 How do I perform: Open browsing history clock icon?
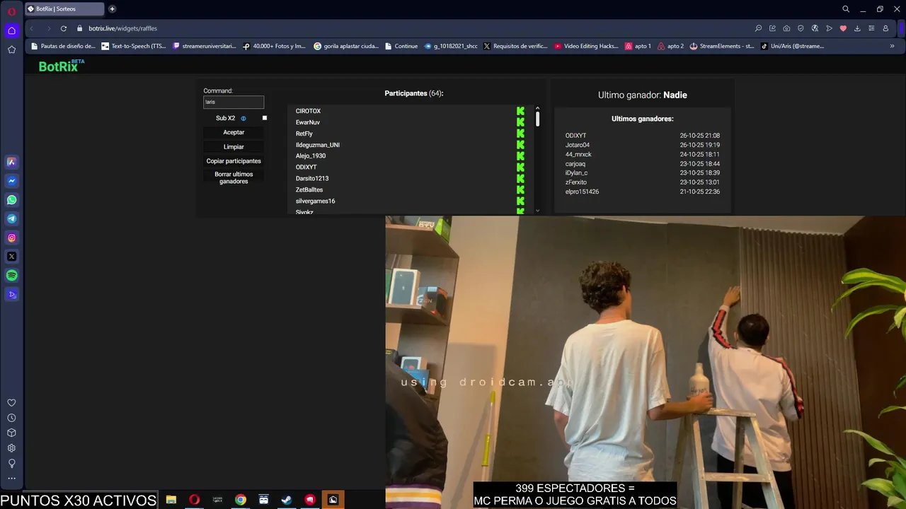pyautogui.click(x=11, y=418)
